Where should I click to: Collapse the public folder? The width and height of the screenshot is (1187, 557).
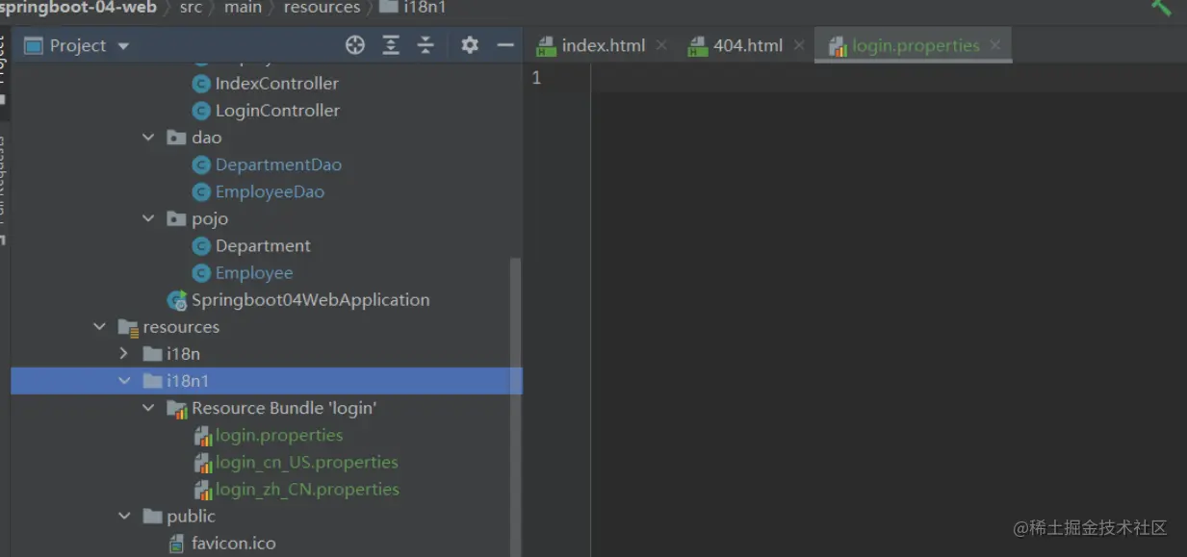(124, 517)
